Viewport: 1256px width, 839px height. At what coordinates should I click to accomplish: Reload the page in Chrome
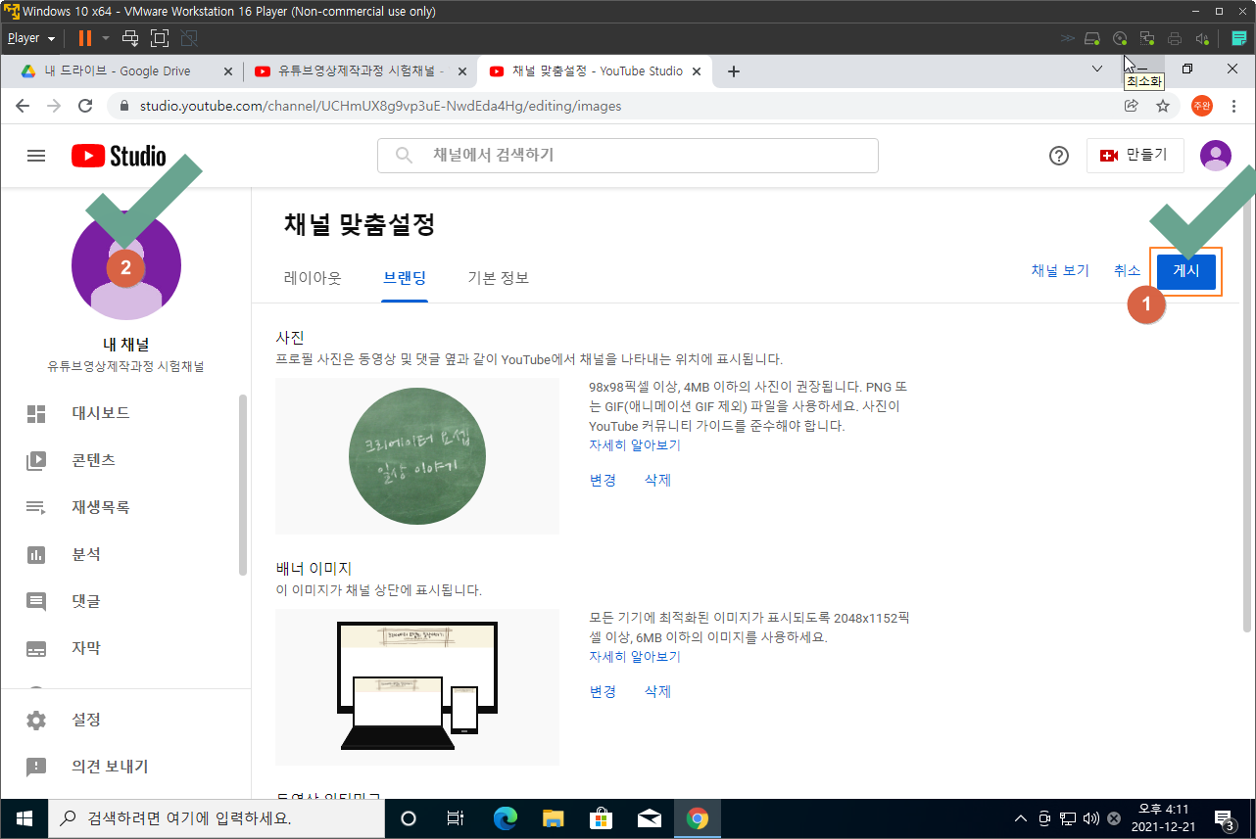pyautogui.click(x=85, y=106)
